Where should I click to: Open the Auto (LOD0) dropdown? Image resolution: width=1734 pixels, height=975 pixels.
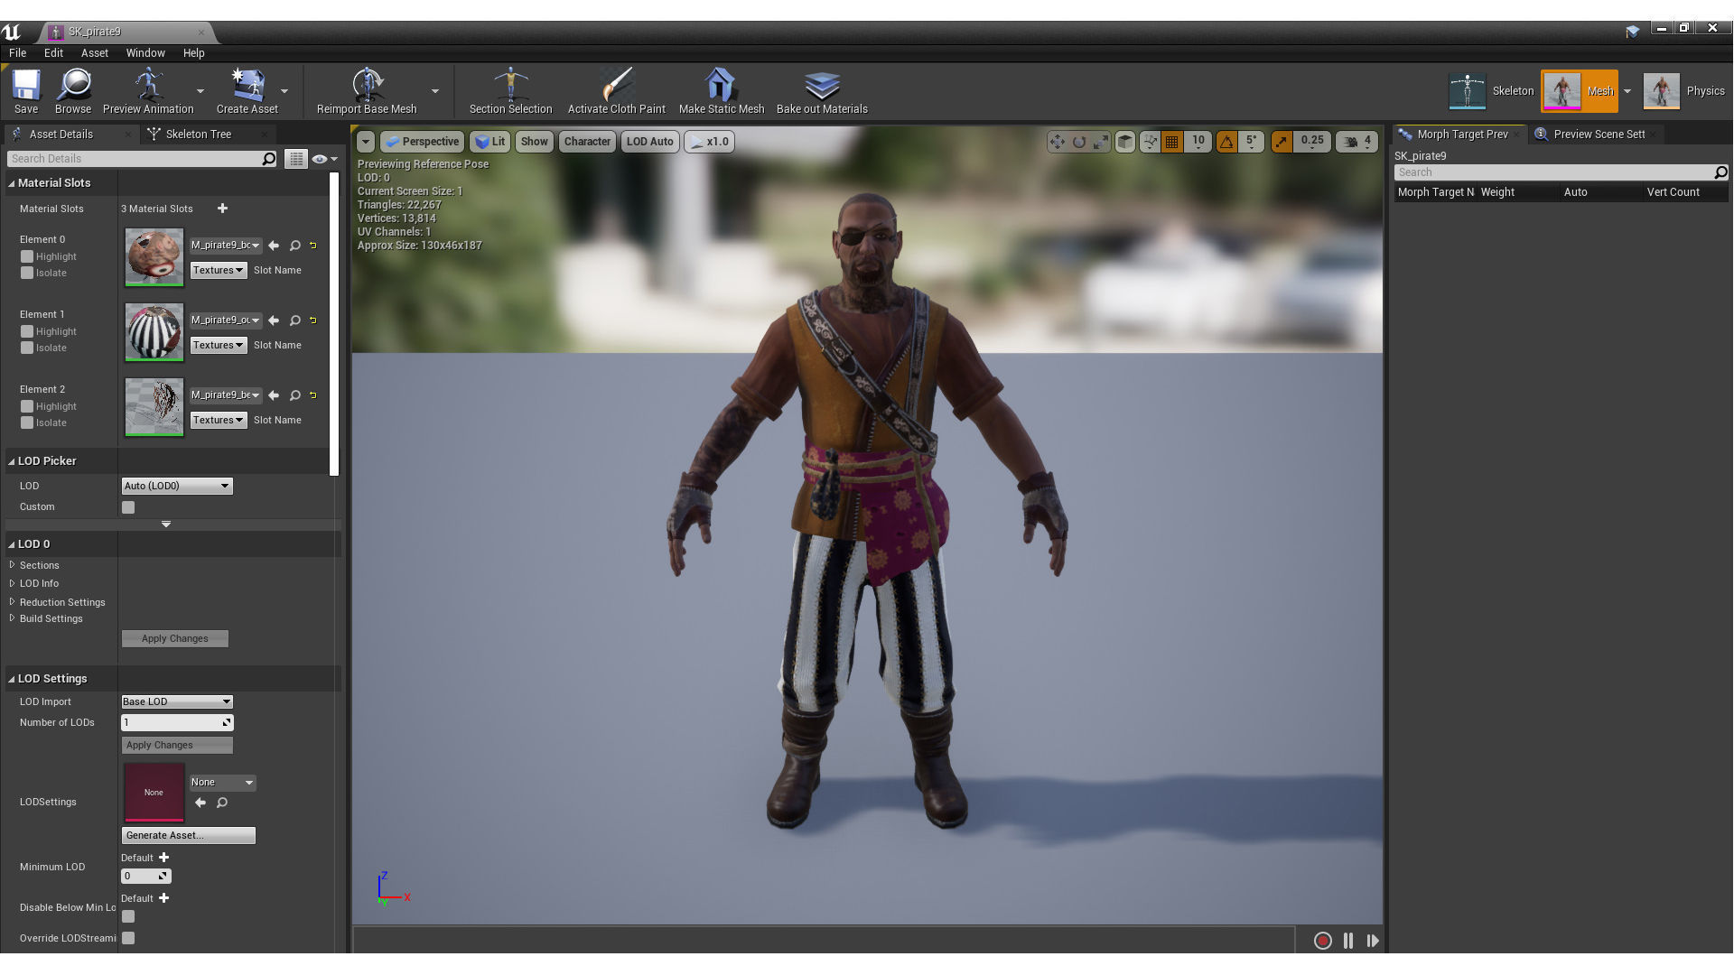[177, 486]
